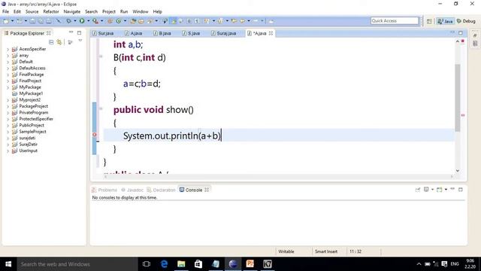This screenshot has height=271, width=481.
Task: Switch to the Problems tab
Action: tap(104, 190)
